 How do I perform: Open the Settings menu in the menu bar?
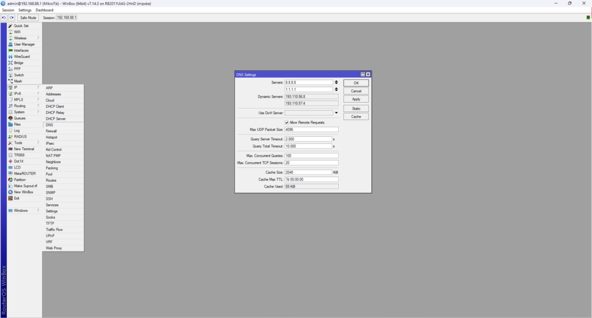(25, 10)
